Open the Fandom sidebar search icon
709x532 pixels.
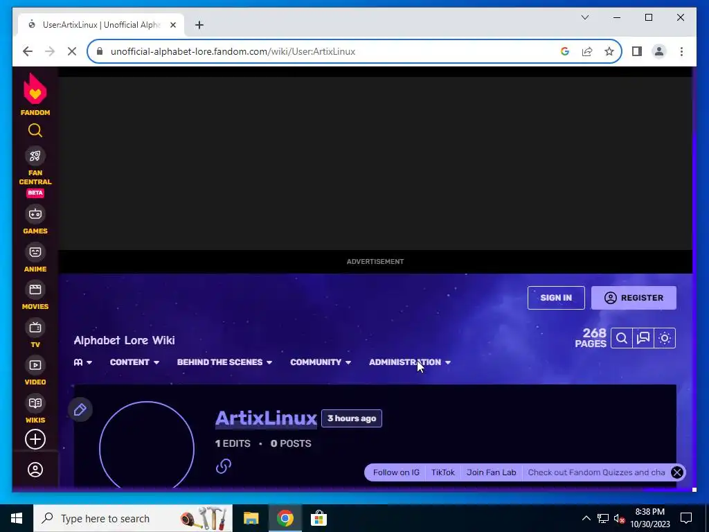coord(35,131)
